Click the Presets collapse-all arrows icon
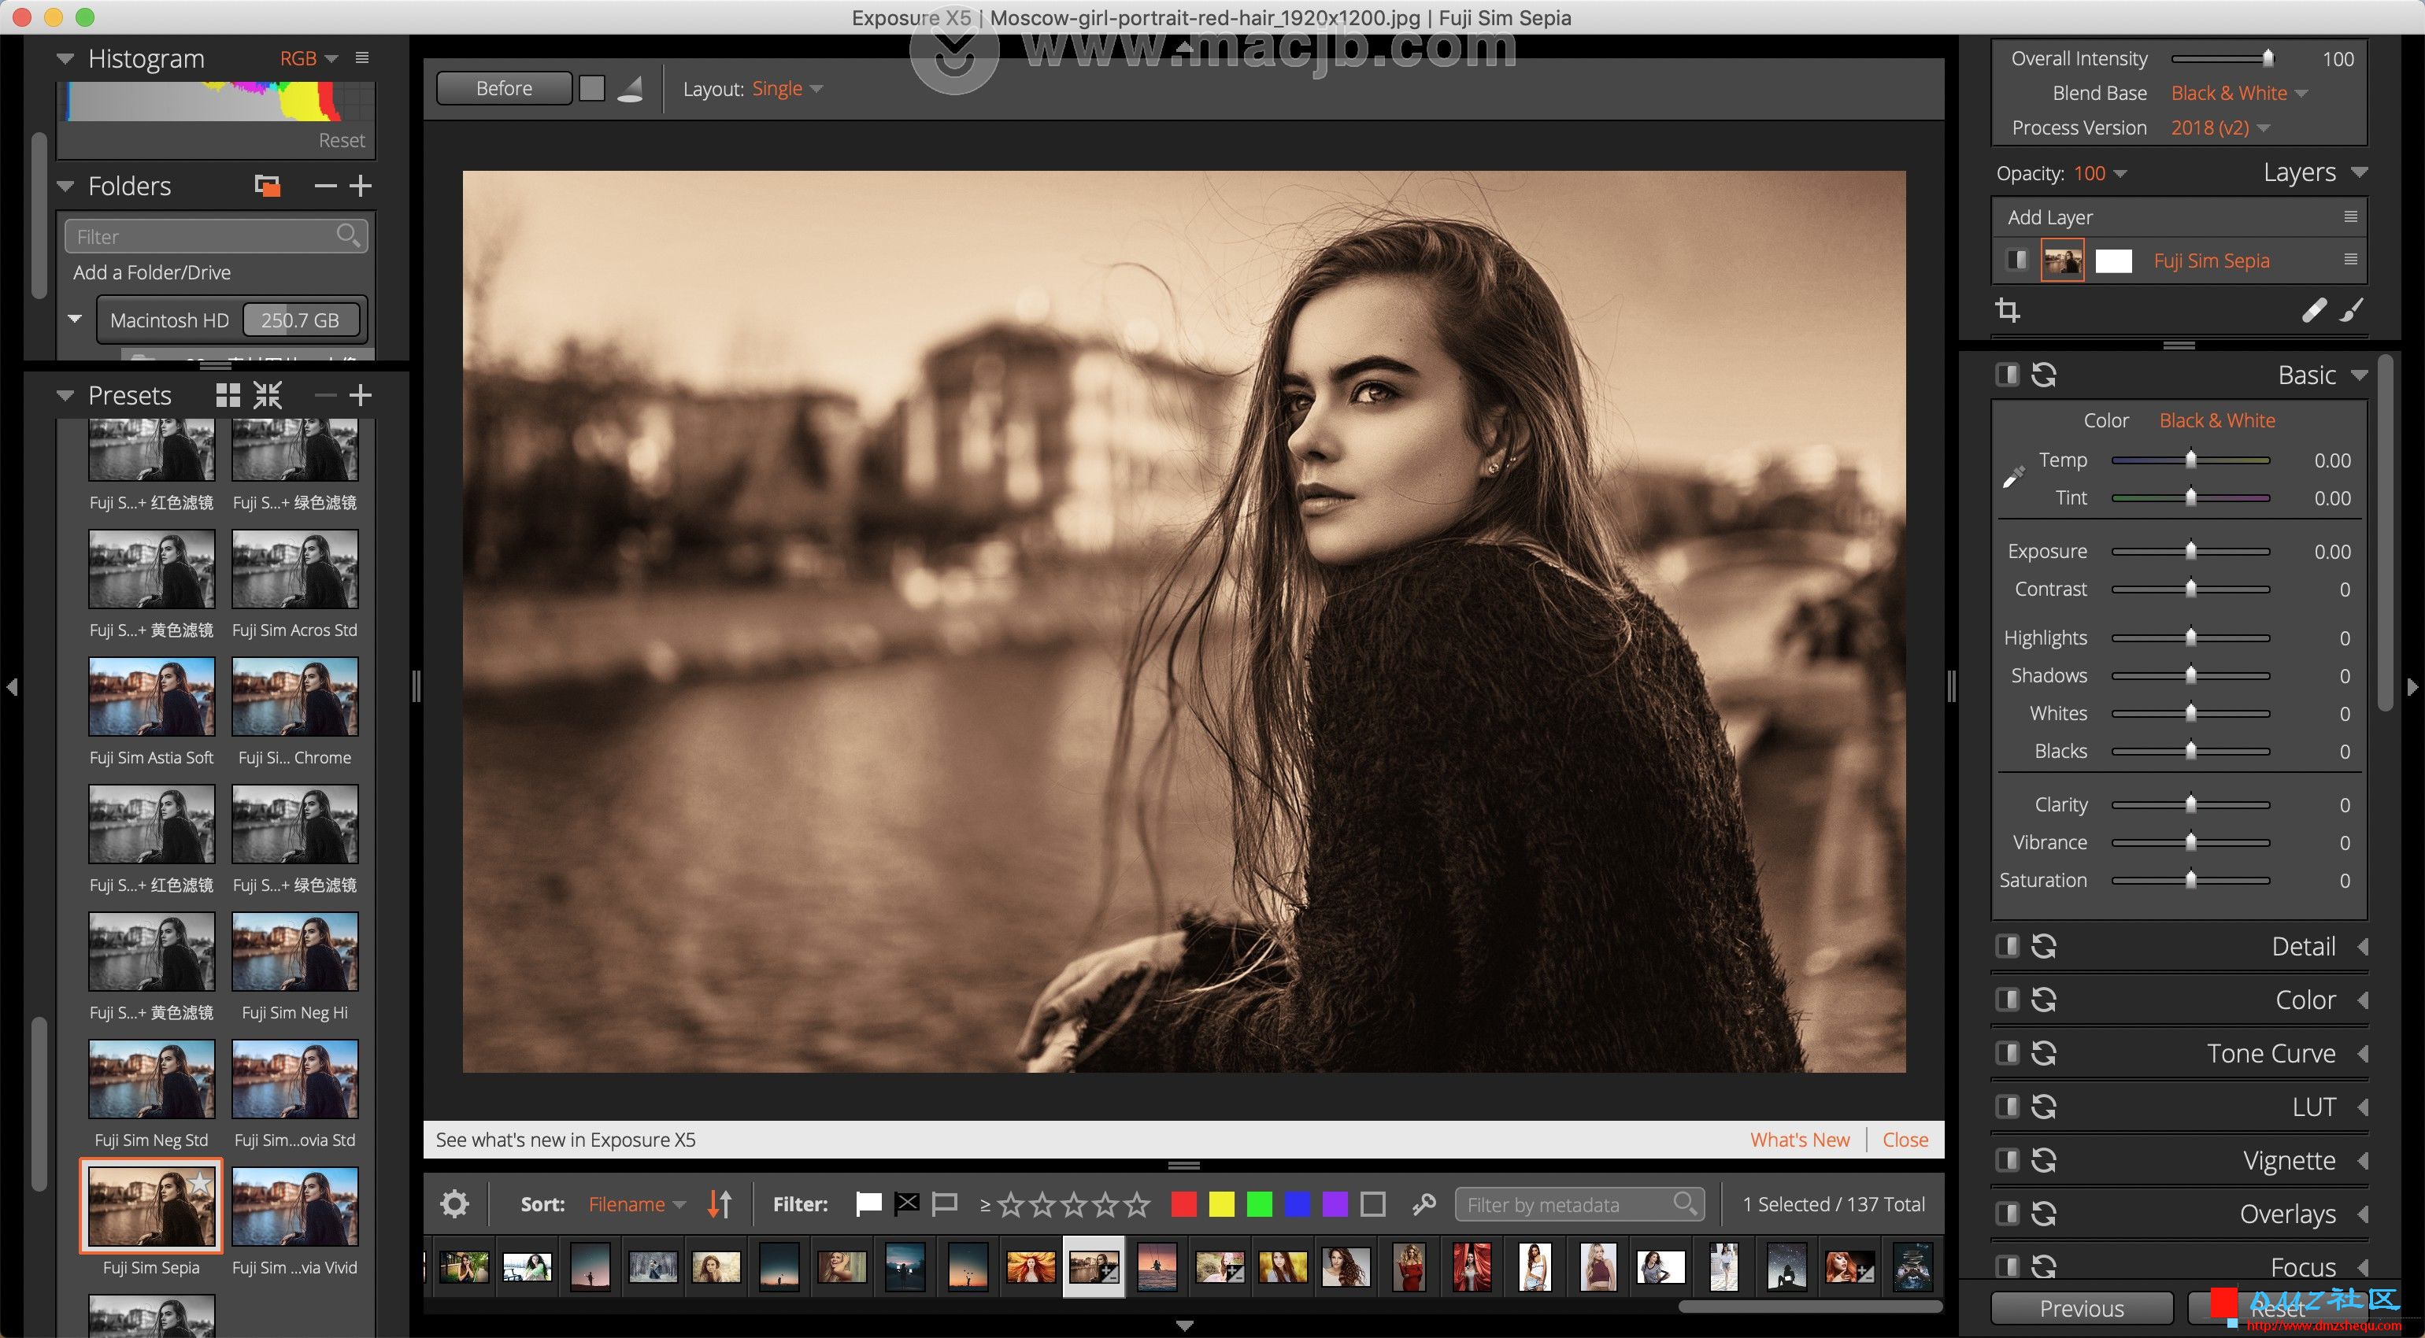This screenshot has height=1338, width=2425. coord(268,395)
